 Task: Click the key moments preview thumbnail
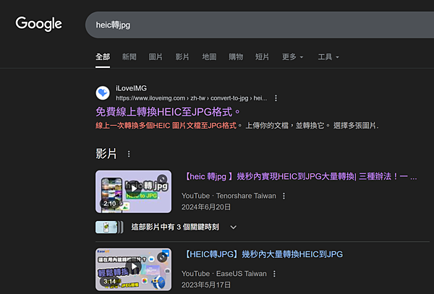point(109,227)
